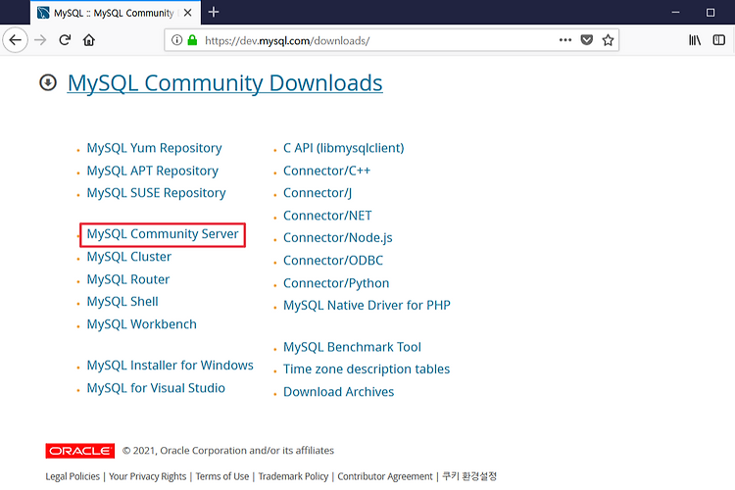This screenshot has width=735, height=490.
Task: Reload the current page
Action: pyautogui.click(x=65, y=40)
